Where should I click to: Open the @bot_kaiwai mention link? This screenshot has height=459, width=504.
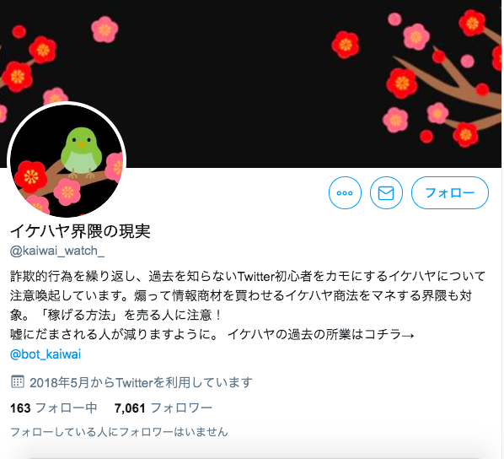pyautogui.click(x=46, y=354)
